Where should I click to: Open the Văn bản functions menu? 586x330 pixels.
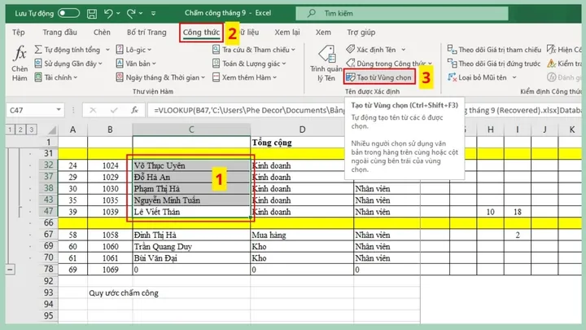(x=136, y=64)
